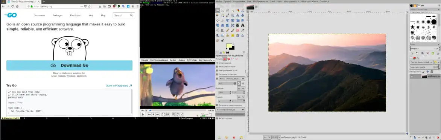The width and height of the screenshot is (441, 140).
Task: Open the Filters menu in GIMP
Action: tap(306, 1)
